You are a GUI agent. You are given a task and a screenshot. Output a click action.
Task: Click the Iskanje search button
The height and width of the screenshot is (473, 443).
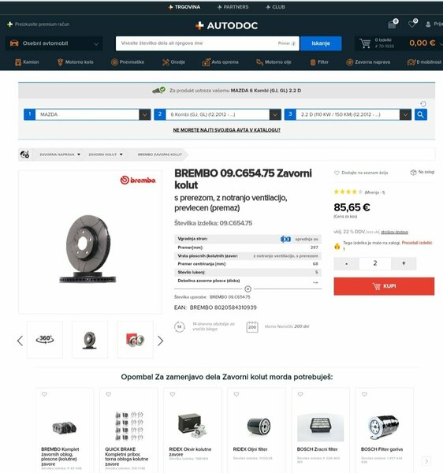[x=321, y=43]
